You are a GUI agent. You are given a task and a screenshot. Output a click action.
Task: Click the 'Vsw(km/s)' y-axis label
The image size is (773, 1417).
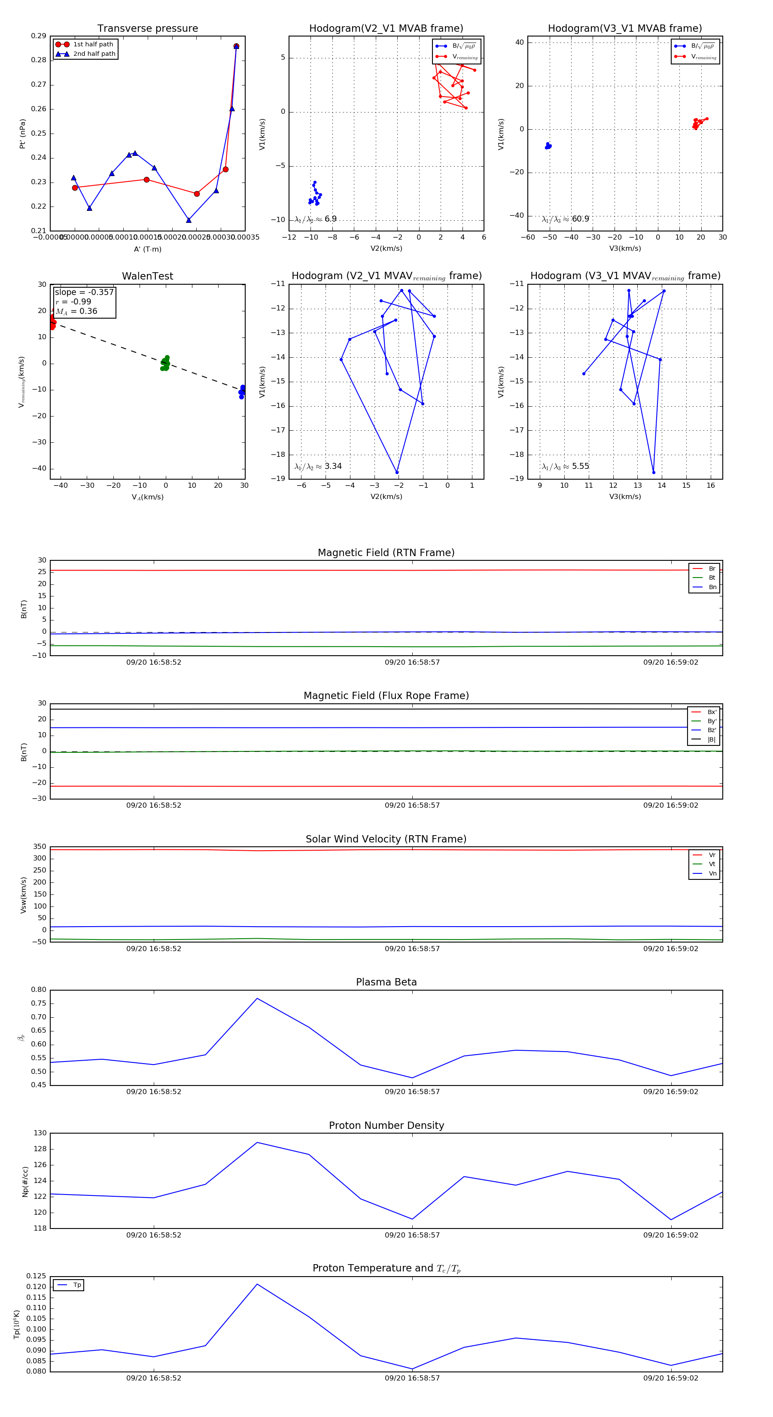[23, 895]
